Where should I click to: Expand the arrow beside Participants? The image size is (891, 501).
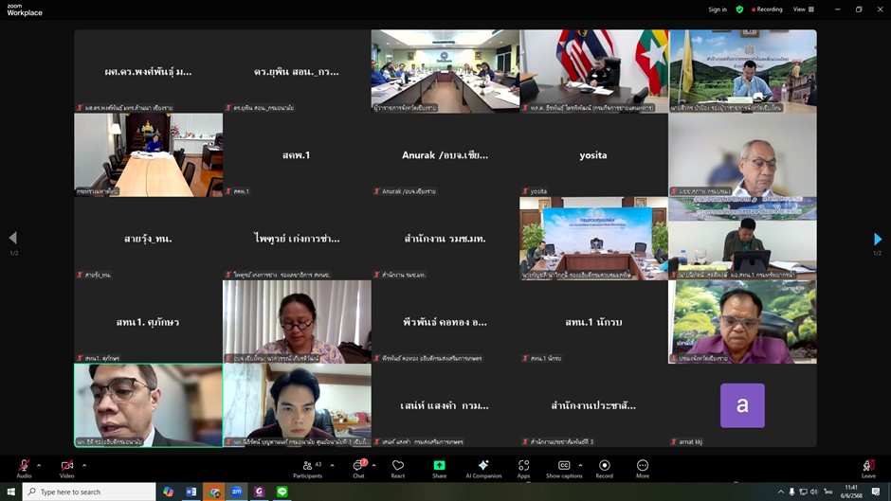coord(332,465)
